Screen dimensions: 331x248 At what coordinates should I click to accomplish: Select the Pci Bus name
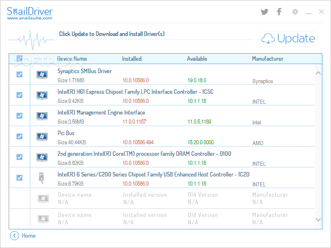tap(66, 133)
